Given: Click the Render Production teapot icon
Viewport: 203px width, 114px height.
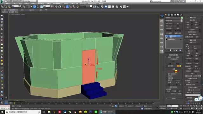Looking at the screenshot, I should [128, 7].
